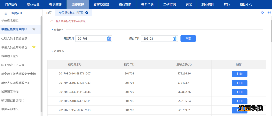The image size is (272, 116).
Task: Click the sidebar vertical scrollbar
Action: (x=41, y=63)
